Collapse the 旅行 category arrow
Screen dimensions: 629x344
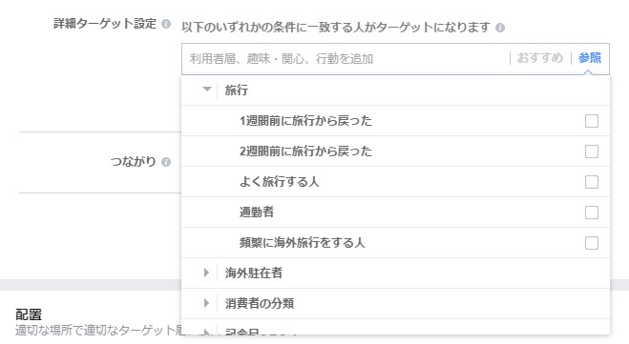click(x=207, y=89)
